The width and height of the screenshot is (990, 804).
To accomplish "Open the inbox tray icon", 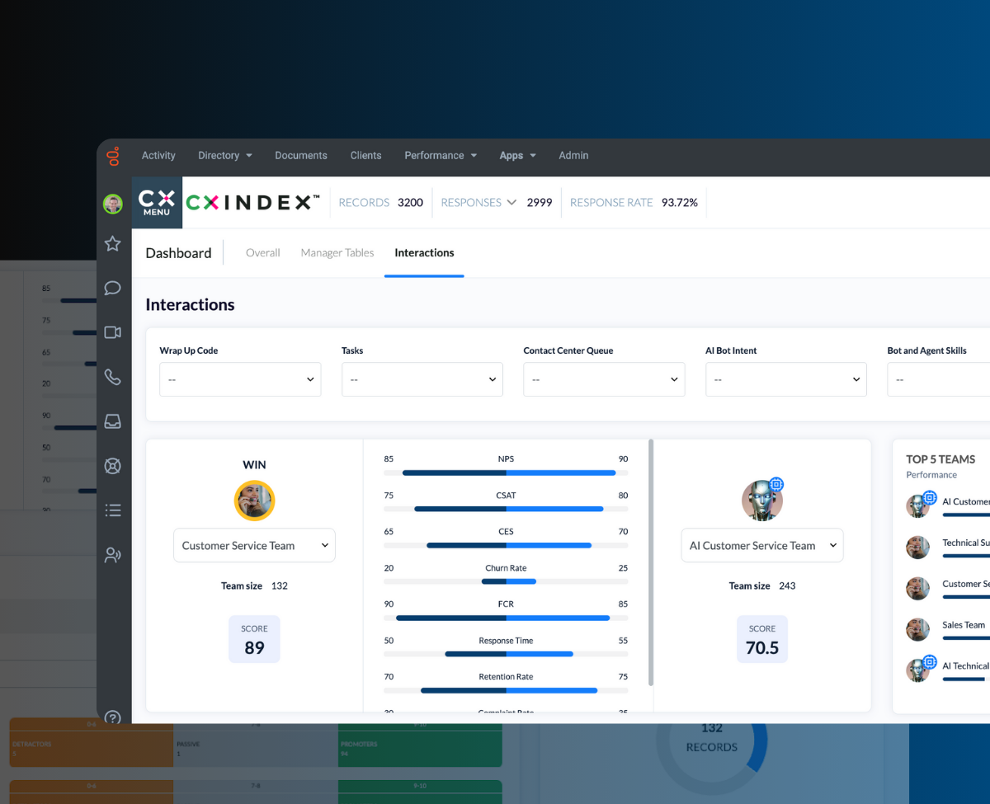I will point(113,421).
